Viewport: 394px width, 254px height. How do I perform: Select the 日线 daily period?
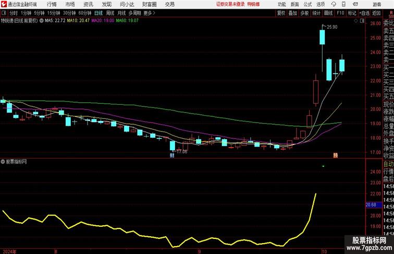coord(98,13)
